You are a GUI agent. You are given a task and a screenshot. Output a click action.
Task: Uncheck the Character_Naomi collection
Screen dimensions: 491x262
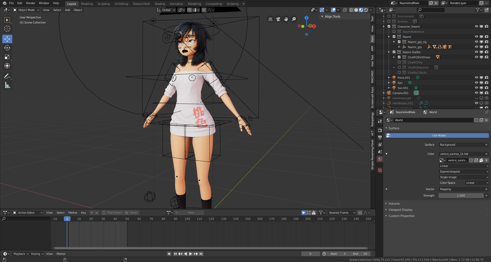[x=389, y=27]
